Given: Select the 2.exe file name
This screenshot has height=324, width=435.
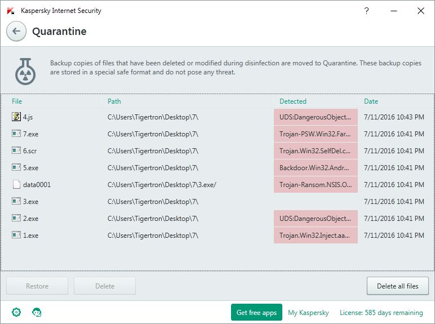Looking at the screenshot, I should pos(31,219).
